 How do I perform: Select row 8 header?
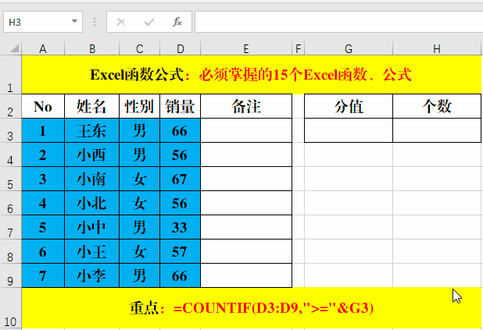(10, 251)
